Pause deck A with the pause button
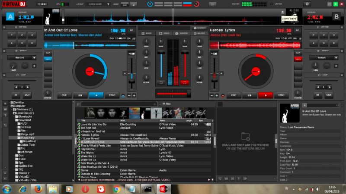The image size is (346, 194). (x=80, y=95)
